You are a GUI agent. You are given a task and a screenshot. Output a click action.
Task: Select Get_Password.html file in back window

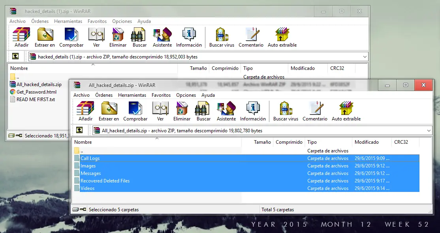coord(36,92)
